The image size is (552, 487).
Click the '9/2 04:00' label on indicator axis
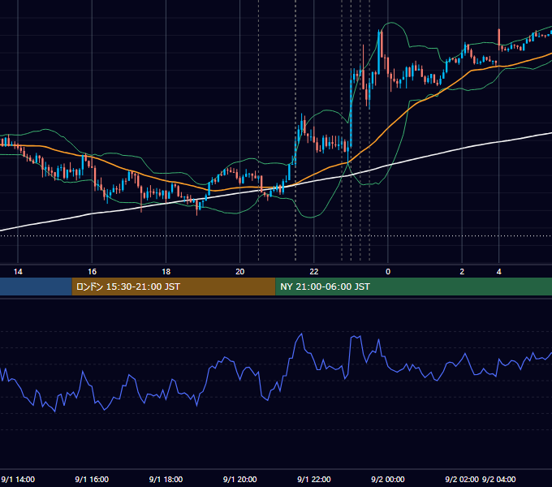(x=499, y=479)
